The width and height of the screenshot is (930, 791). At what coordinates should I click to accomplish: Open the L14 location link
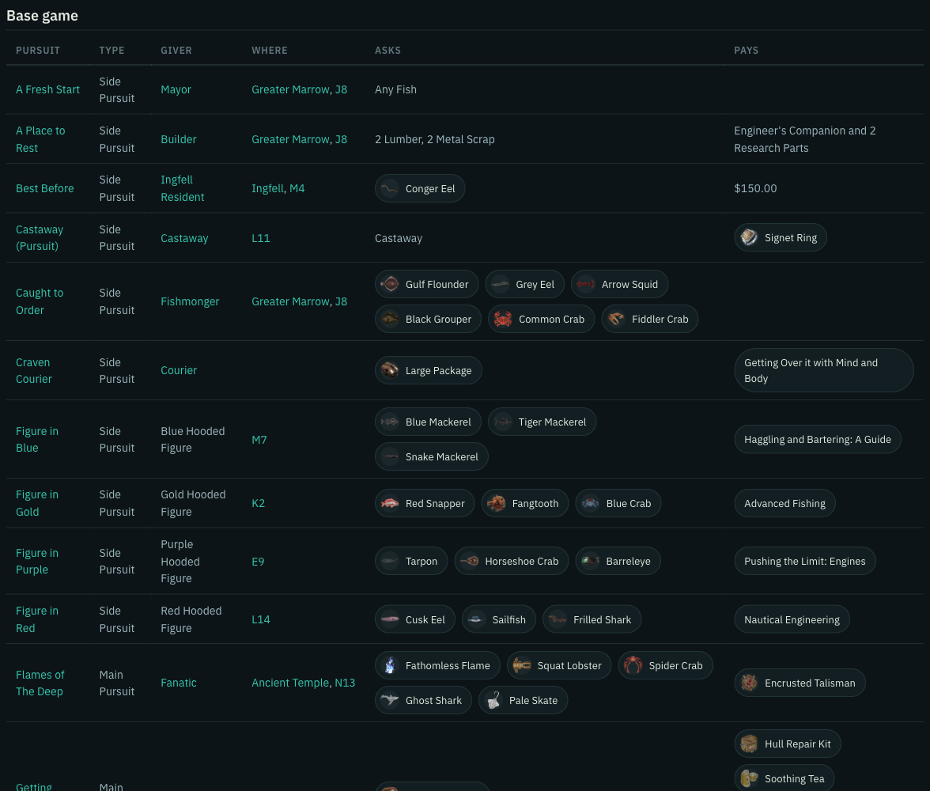point(261,619)
